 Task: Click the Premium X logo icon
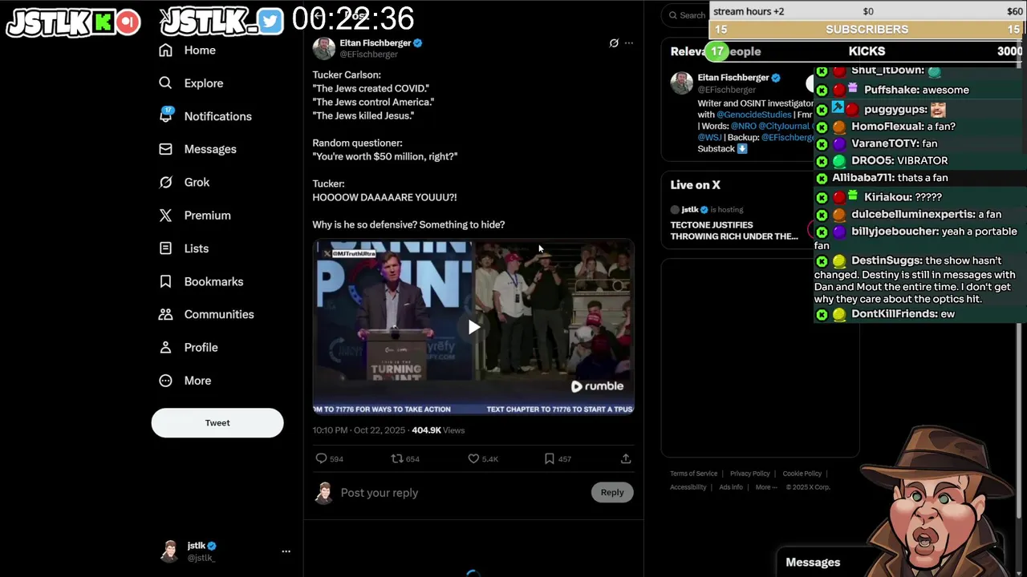click(x=165, y=215)
